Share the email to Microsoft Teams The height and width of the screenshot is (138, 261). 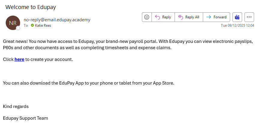(237, 17)
